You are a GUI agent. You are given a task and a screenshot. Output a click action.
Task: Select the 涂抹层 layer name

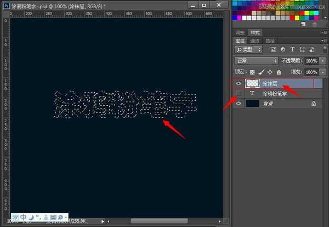click(270, 84)
